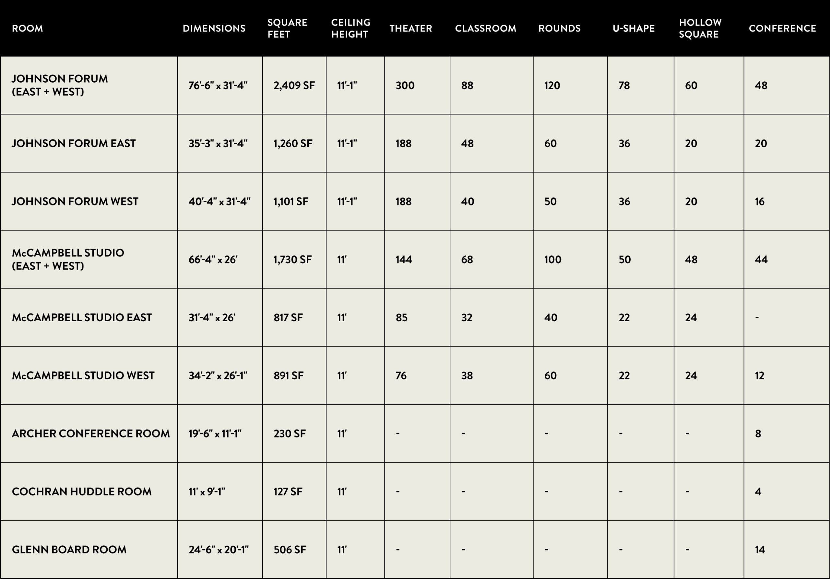This screenshot has width=830, height=579.
Task: Select the Johnson Forum East room name
Action: point(74,144)
